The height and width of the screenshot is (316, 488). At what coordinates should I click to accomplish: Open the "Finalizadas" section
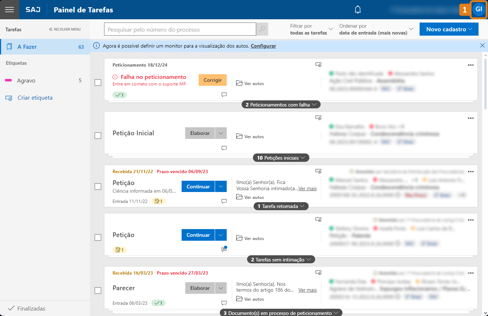[31, 308]
